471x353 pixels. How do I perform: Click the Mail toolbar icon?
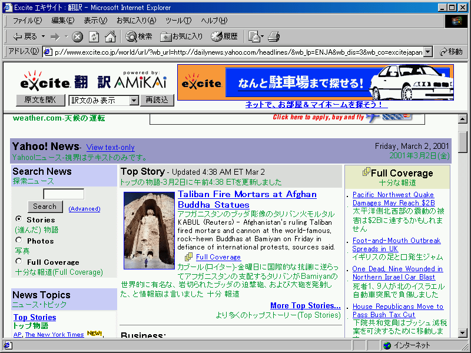pos(254,36)
